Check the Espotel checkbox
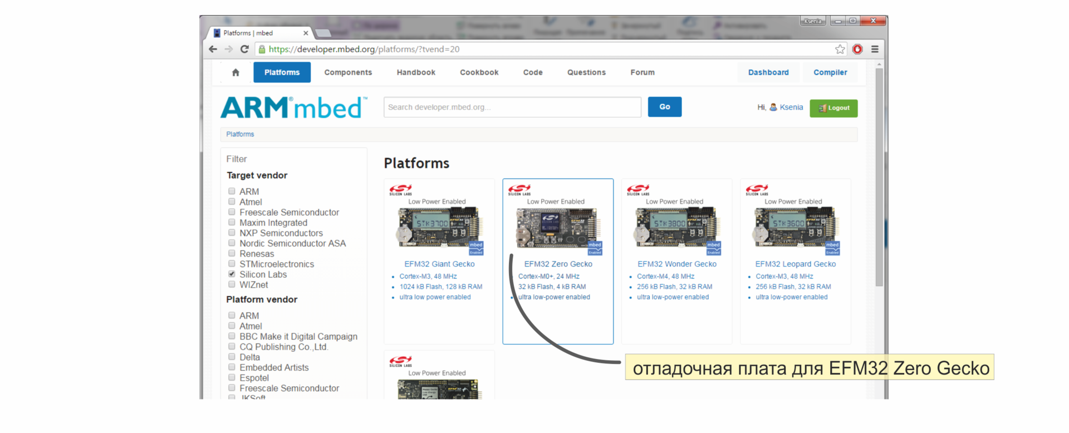Viewport: 1069px width, 433px height. click(x=232, y=377)
